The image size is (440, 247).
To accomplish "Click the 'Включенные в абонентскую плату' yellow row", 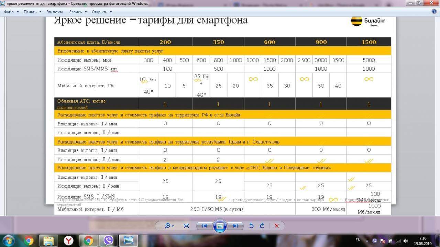I will coord(222,51).
